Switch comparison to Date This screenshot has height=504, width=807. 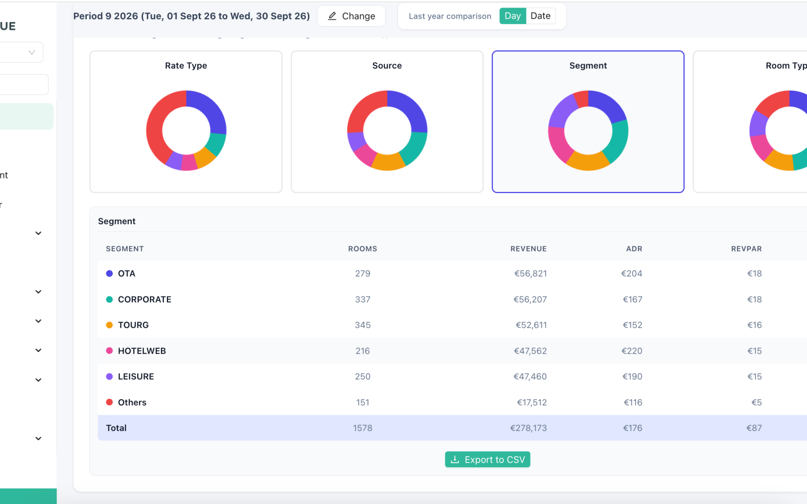540,16
